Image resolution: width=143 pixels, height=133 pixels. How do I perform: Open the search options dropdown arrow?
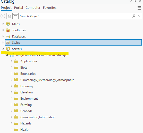(x=139, y=16)
